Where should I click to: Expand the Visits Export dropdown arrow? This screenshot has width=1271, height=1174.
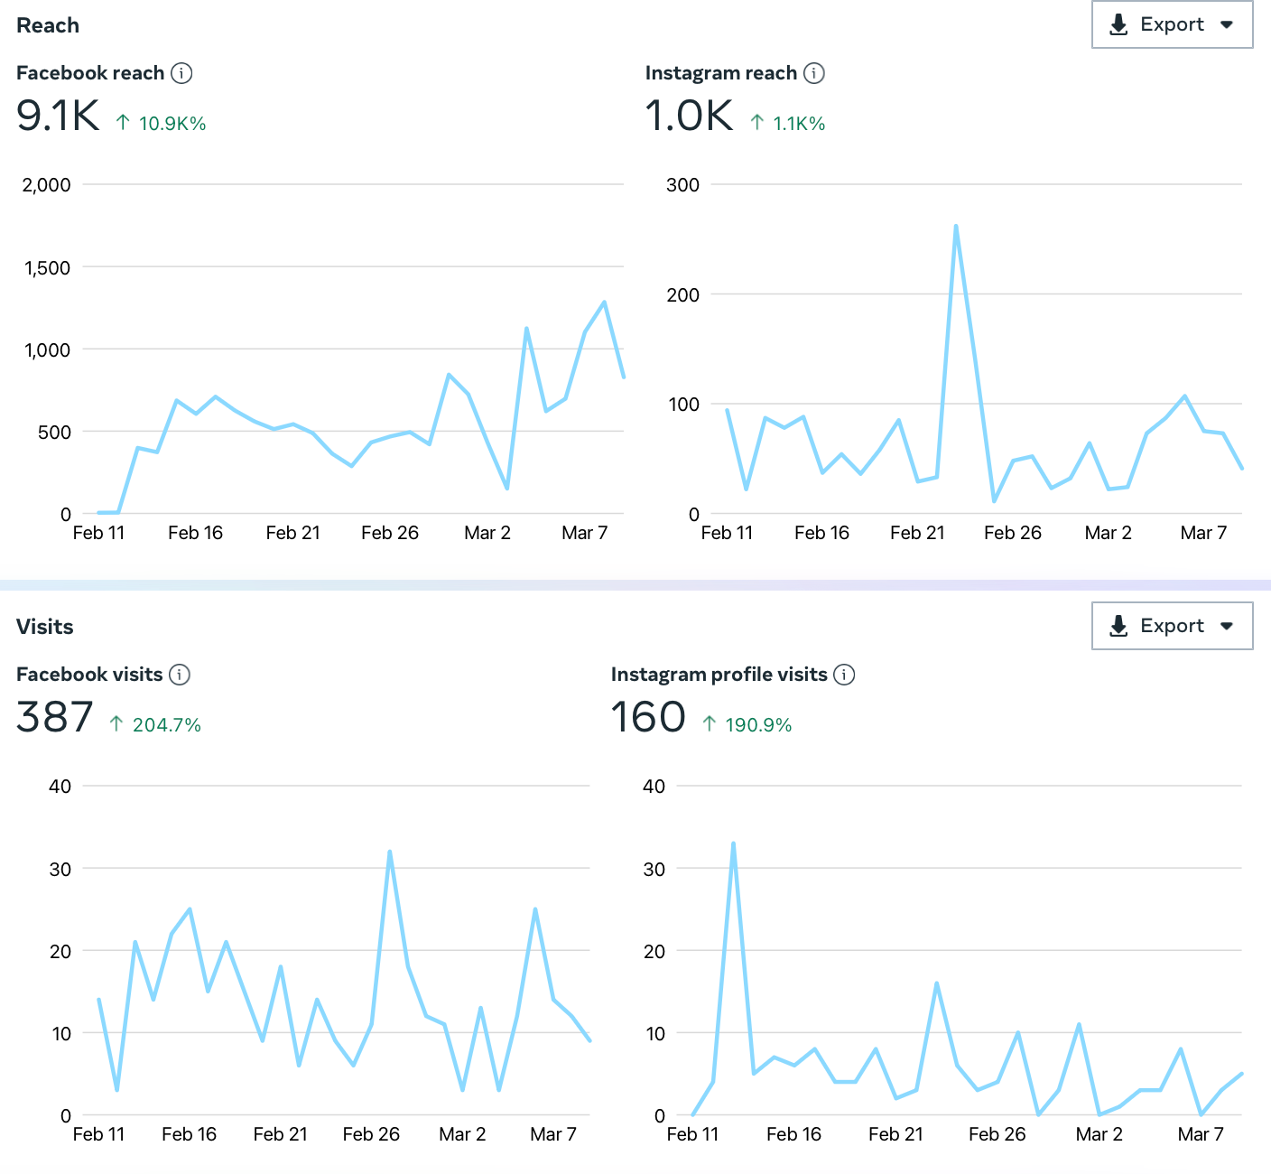coord(1227,626)
